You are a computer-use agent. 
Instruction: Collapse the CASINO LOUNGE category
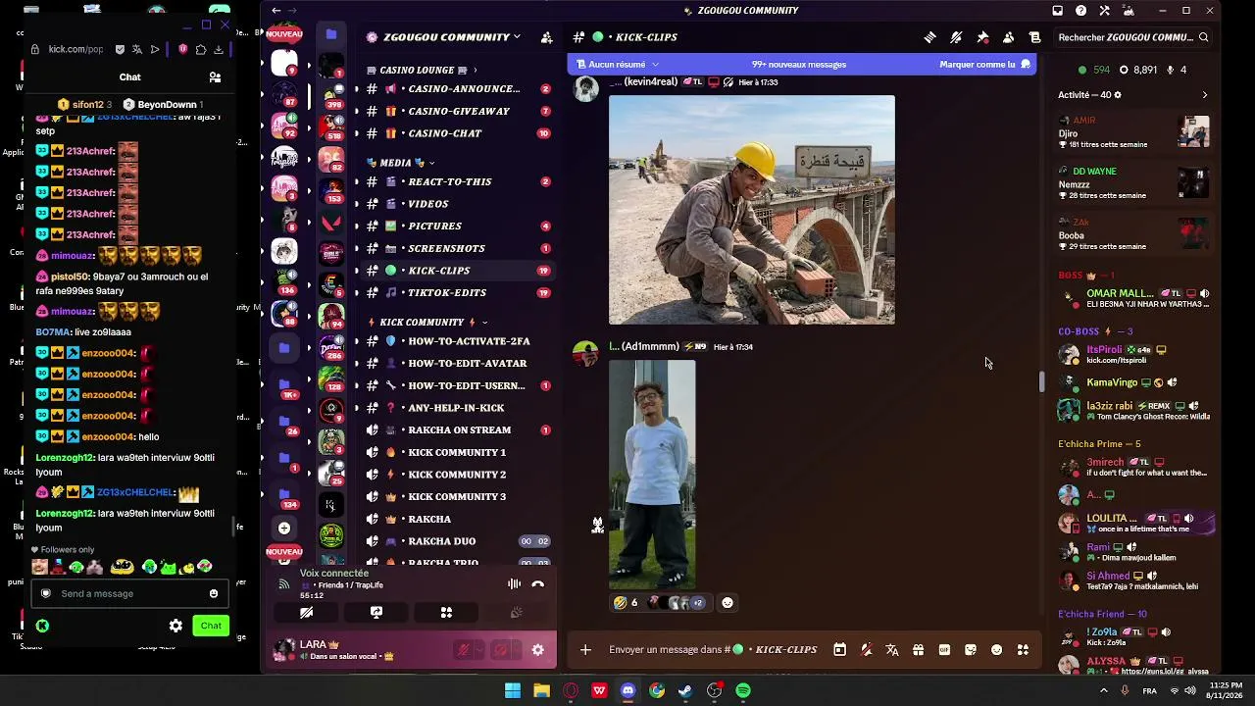[x=422, y=71]
